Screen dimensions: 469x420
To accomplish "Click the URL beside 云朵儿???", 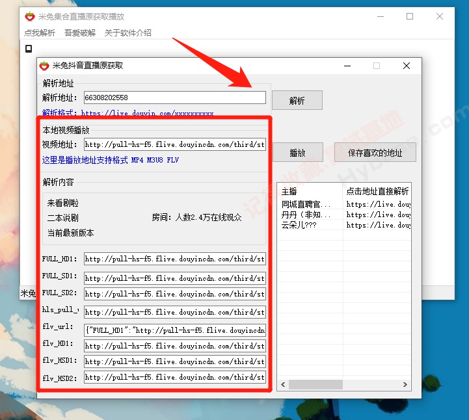I will click(x=378, y=225).
